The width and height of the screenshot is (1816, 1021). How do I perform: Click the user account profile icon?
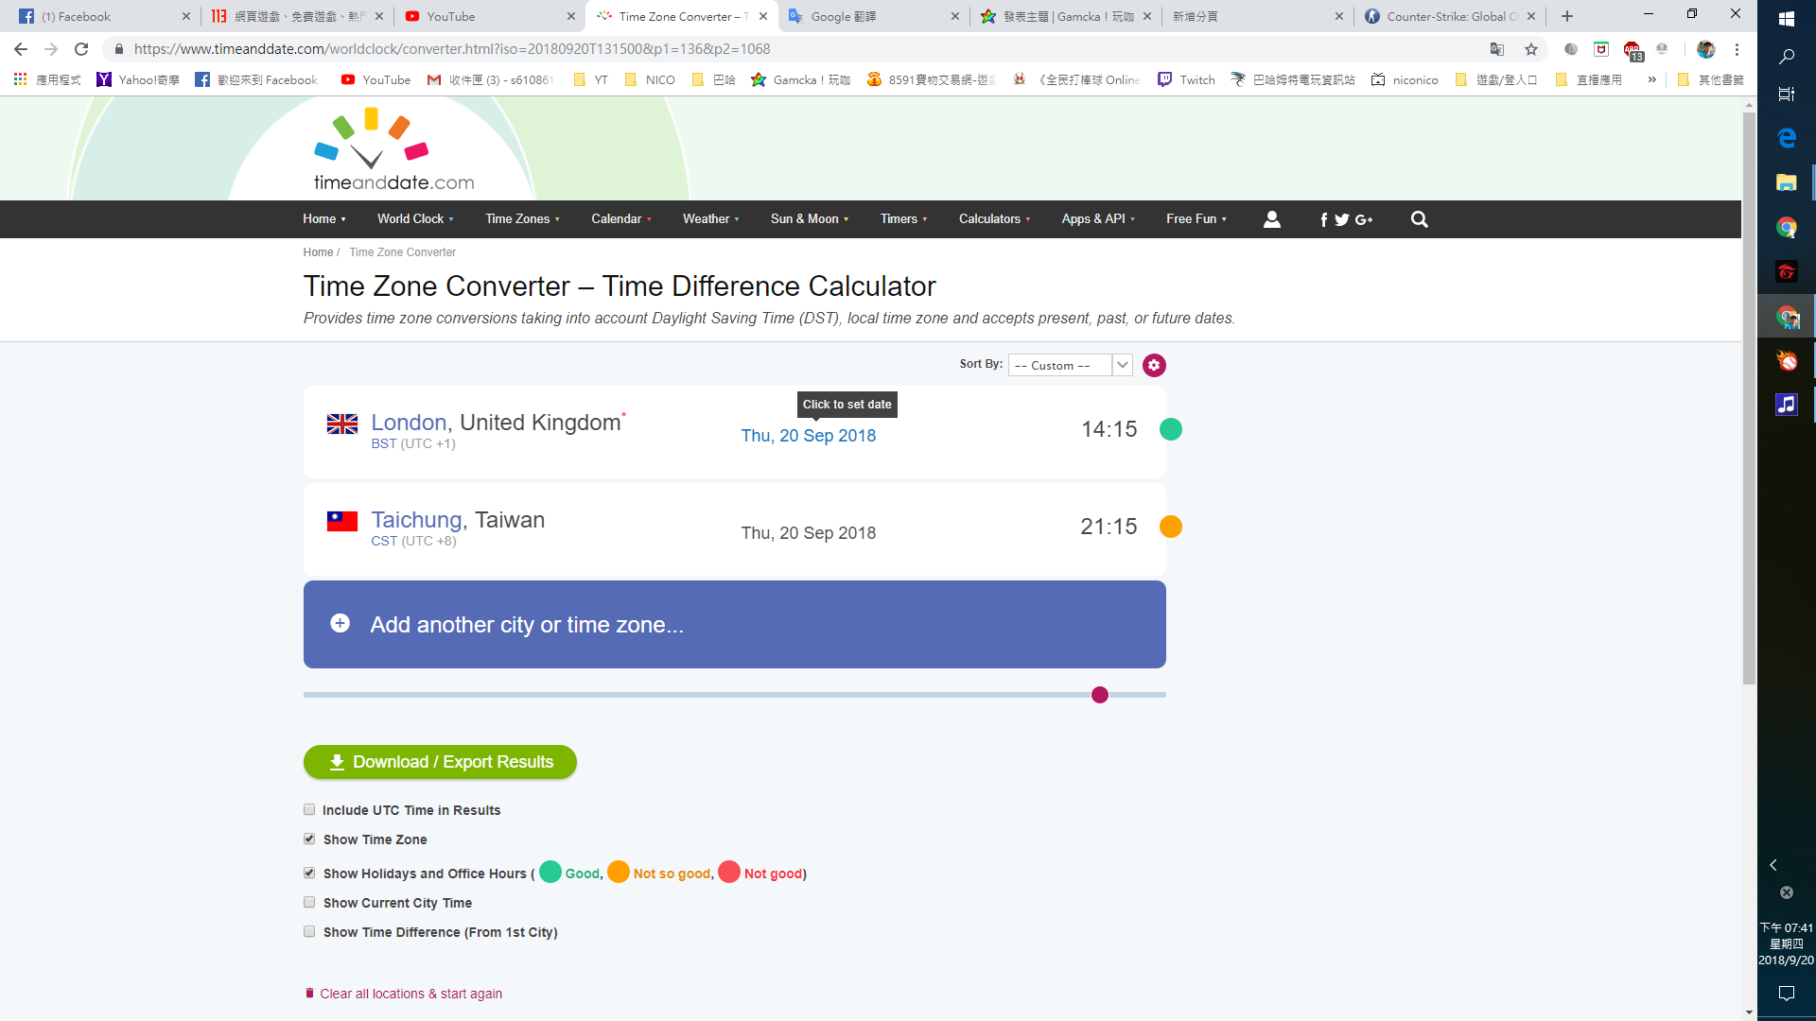1271,219
